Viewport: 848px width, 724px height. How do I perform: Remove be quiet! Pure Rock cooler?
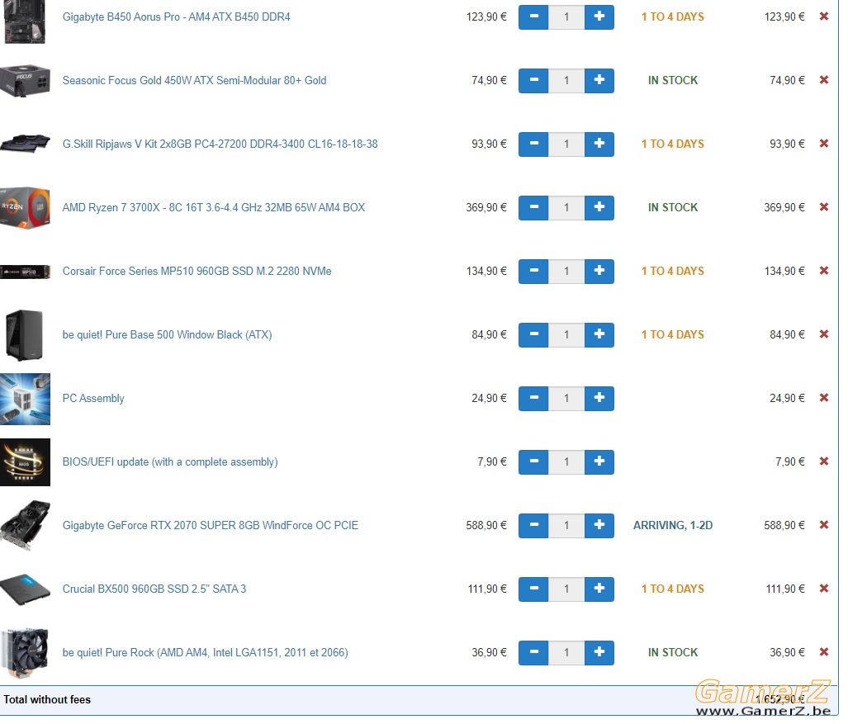point(824,651)
